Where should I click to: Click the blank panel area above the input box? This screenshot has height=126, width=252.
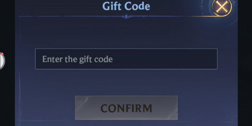pos(126,33)
